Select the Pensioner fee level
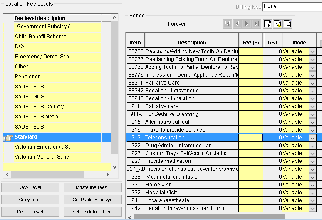Image resolution: width=322 pixels, height=220 pixels. 42,77
